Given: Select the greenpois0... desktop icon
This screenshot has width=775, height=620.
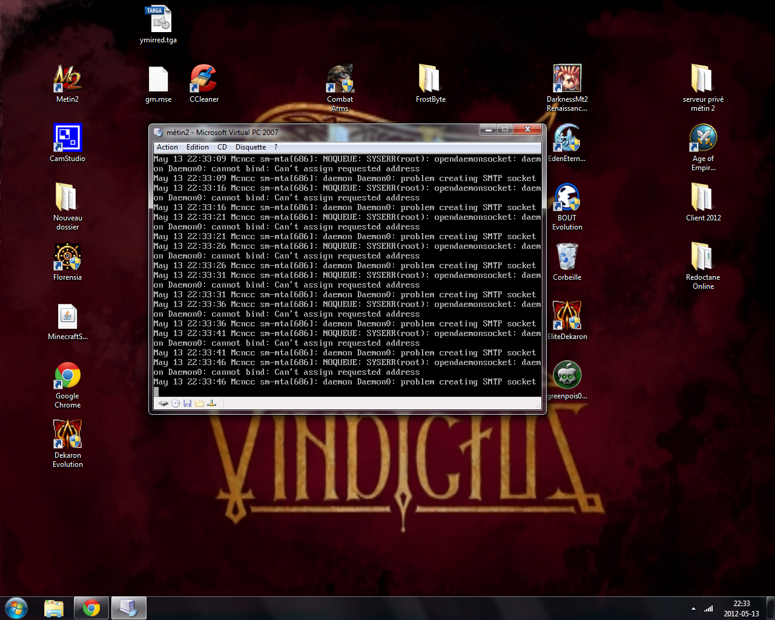Looking at the screenshot, I should click(567, 381).
